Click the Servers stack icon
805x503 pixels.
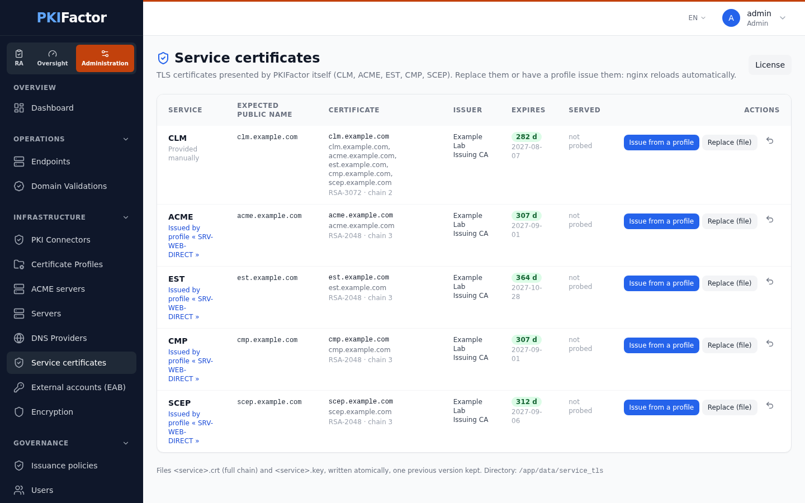pos(19,314)
